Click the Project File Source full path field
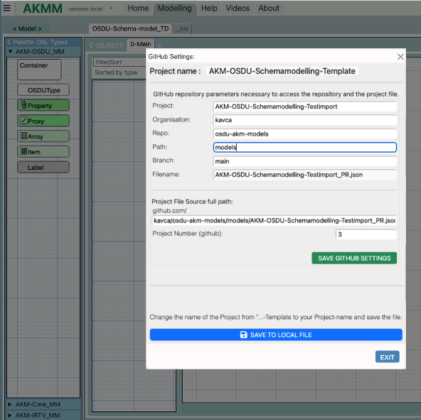 click(274, 220)
